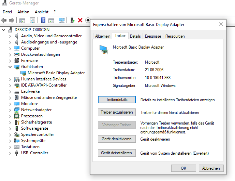Click the Treiberversion value 10.0.19041.868
Screen dimensions: 235x181
point(158,78)
